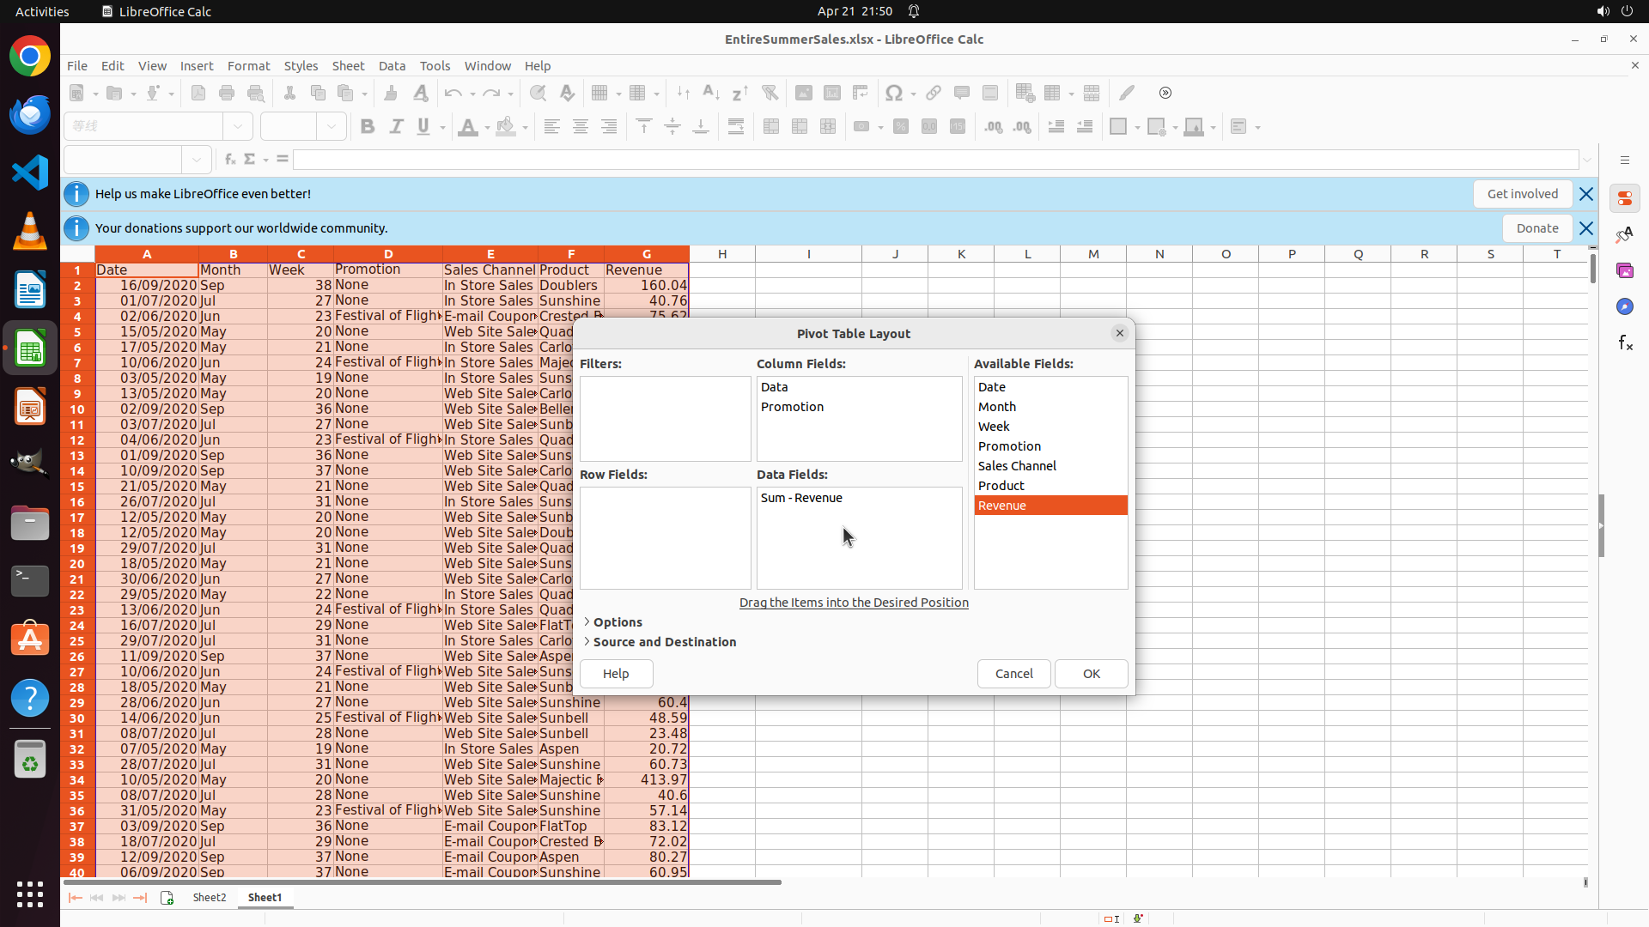Open the Data menu
This screenshot has height=927, width=1649.
[392, 66]
